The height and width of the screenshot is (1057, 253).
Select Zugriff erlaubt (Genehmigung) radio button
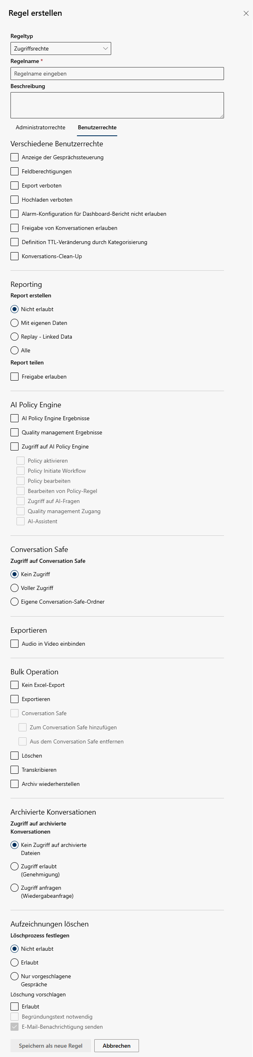[15, 867]
